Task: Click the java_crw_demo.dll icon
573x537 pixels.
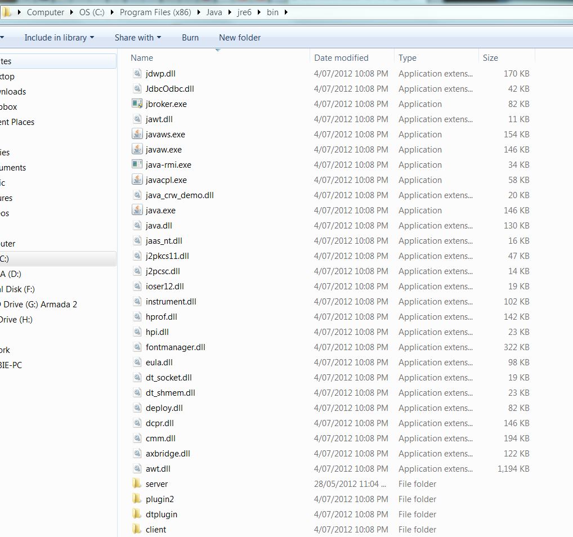Action: point(137,195)
